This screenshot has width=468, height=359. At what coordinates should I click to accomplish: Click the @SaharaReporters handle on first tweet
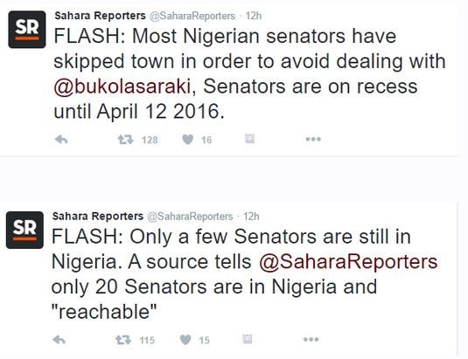point(192,16)
